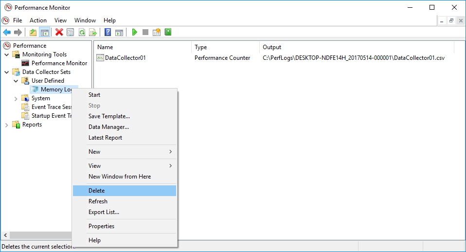Image resolution: width=466 pixels, height=252 pixels.
Task: Toggle Show/Hide Action Pane toolbar icon
Action: tap(119, 32)
